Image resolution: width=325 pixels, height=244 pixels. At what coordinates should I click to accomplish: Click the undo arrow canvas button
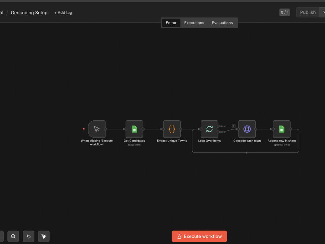pos(28,236)
